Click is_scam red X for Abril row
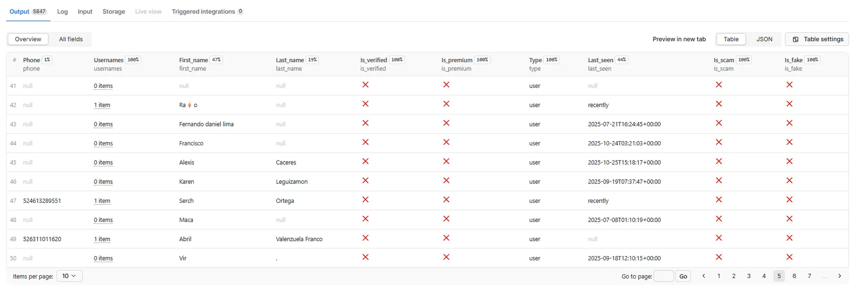The image size is (856, 287). click(x=719, y=238)
